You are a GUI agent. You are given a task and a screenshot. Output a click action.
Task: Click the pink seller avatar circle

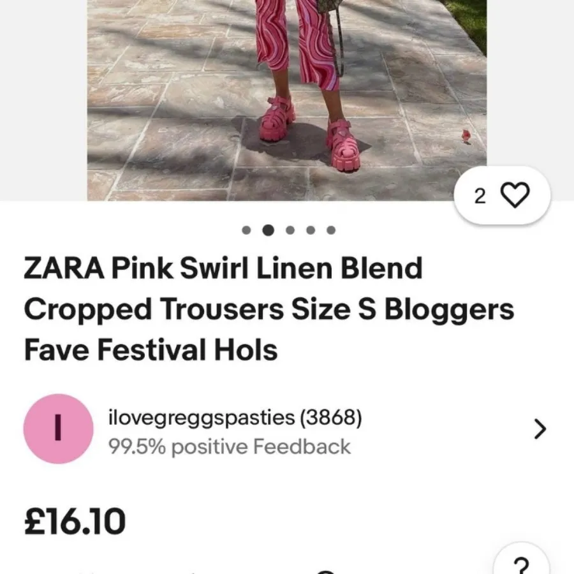click(x=57, y=429)
